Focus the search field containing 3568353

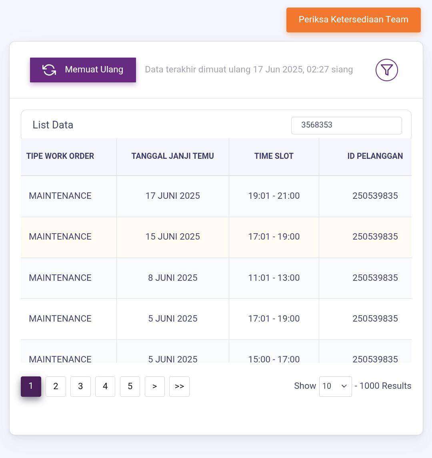pos(346,125)
